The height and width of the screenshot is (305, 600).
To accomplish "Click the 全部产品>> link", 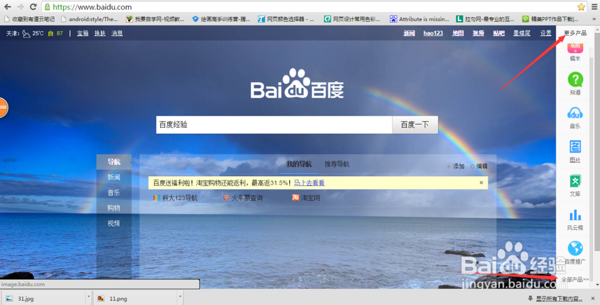I will click(575, 280).
